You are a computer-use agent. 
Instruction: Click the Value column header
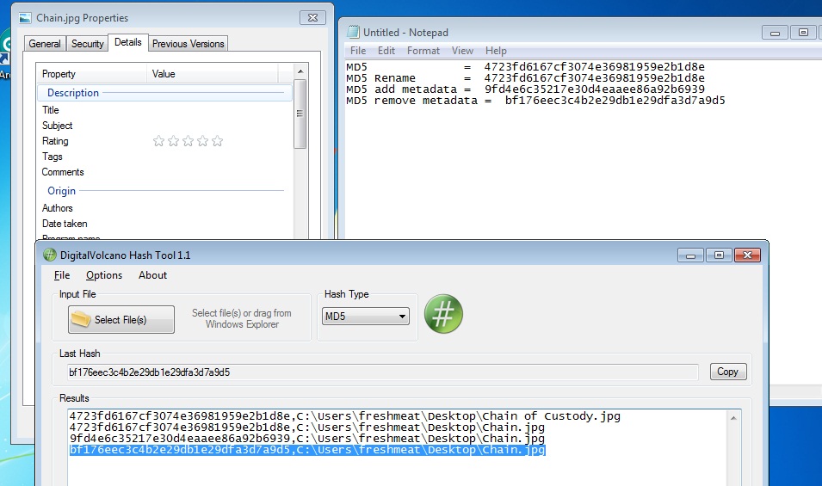click(213, 74)
